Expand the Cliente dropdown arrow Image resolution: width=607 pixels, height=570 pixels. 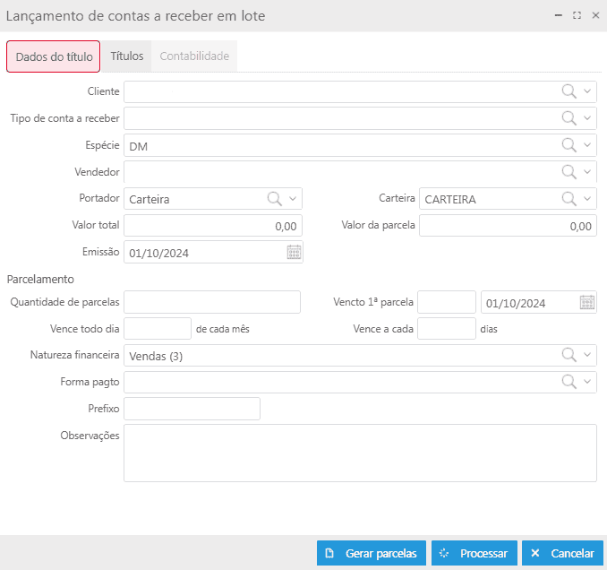pos(587,91)
